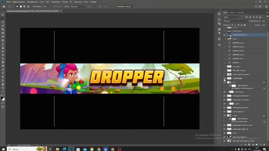Click the lock all layer icon
The height and width of the screenshot is (151, 269).
tap(245, 25)
